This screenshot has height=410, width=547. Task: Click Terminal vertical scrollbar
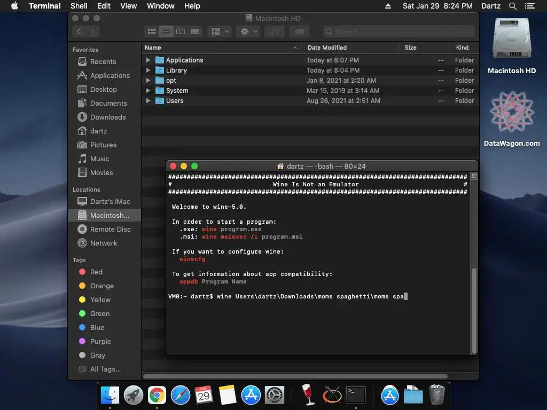(474, 310)
